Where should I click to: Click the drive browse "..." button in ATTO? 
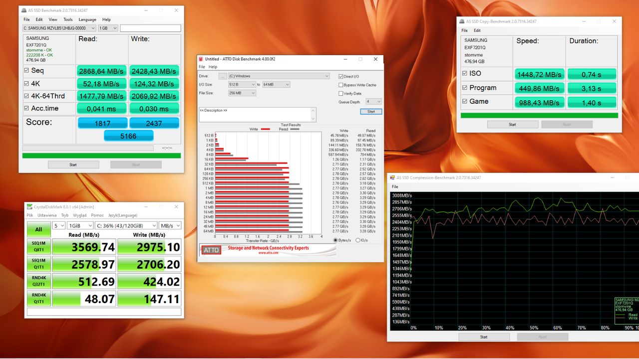(223, 76)
